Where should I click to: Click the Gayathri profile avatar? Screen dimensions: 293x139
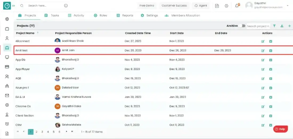249,6
